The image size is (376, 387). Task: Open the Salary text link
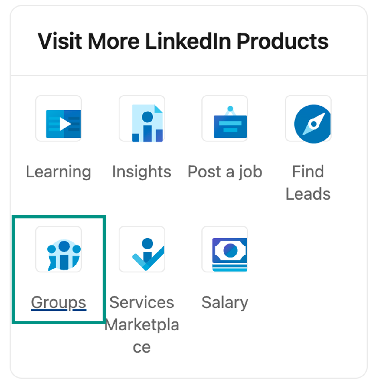pyautogui.click(x=225, y=303)
